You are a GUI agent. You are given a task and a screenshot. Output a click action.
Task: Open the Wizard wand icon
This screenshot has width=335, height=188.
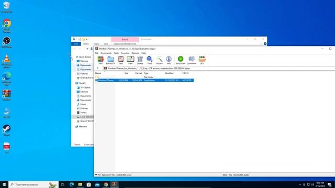pyautogui.click(x=159, y=60)
